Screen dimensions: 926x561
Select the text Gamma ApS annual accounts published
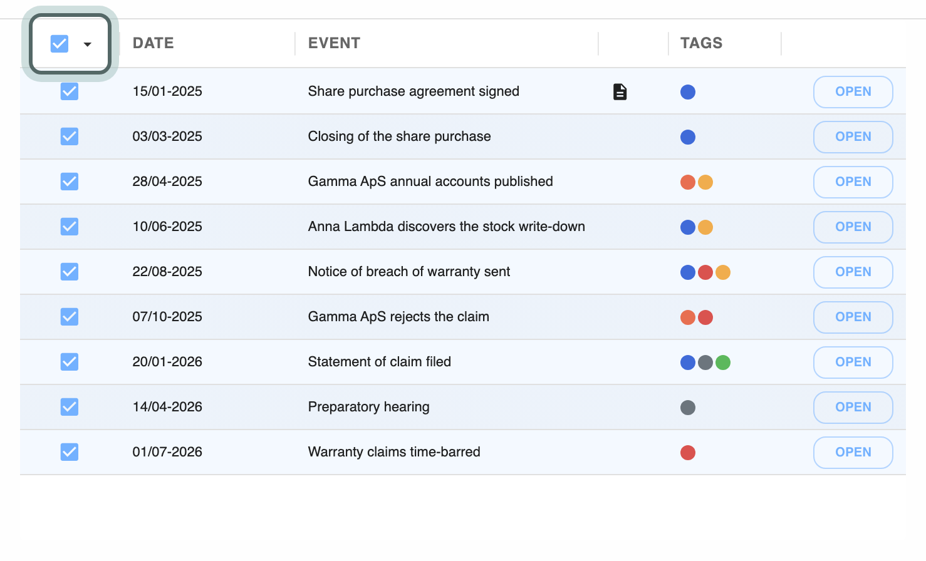pos(430,182)
